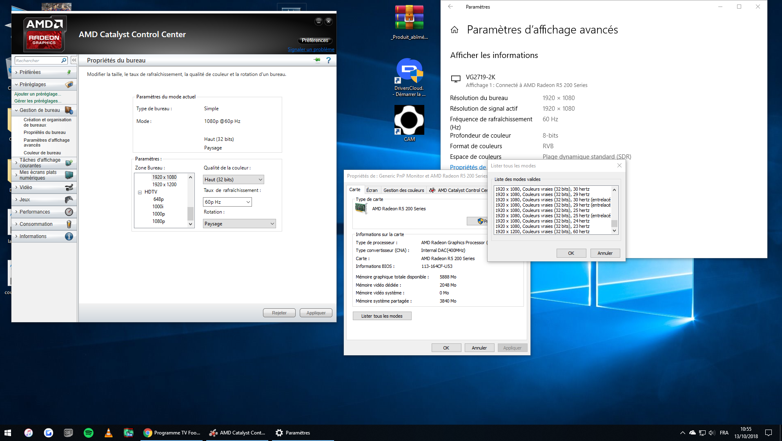Image resolution: width=782 pixels, height=441 pixels.
Task: Click OK in Lister tous les modes dialog
Action: (x=571, y=253)
